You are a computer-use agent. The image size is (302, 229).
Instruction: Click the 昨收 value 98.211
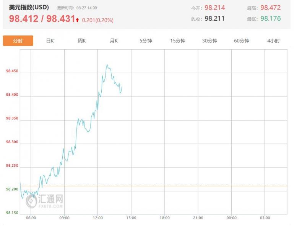click(x=214, y=18)
